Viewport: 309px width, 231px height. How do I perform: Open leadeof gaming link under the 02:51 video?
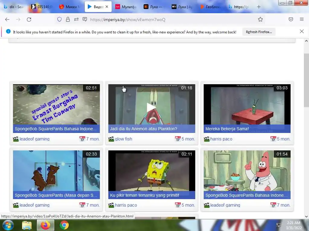pyautogui.click(x=34, y=139)
